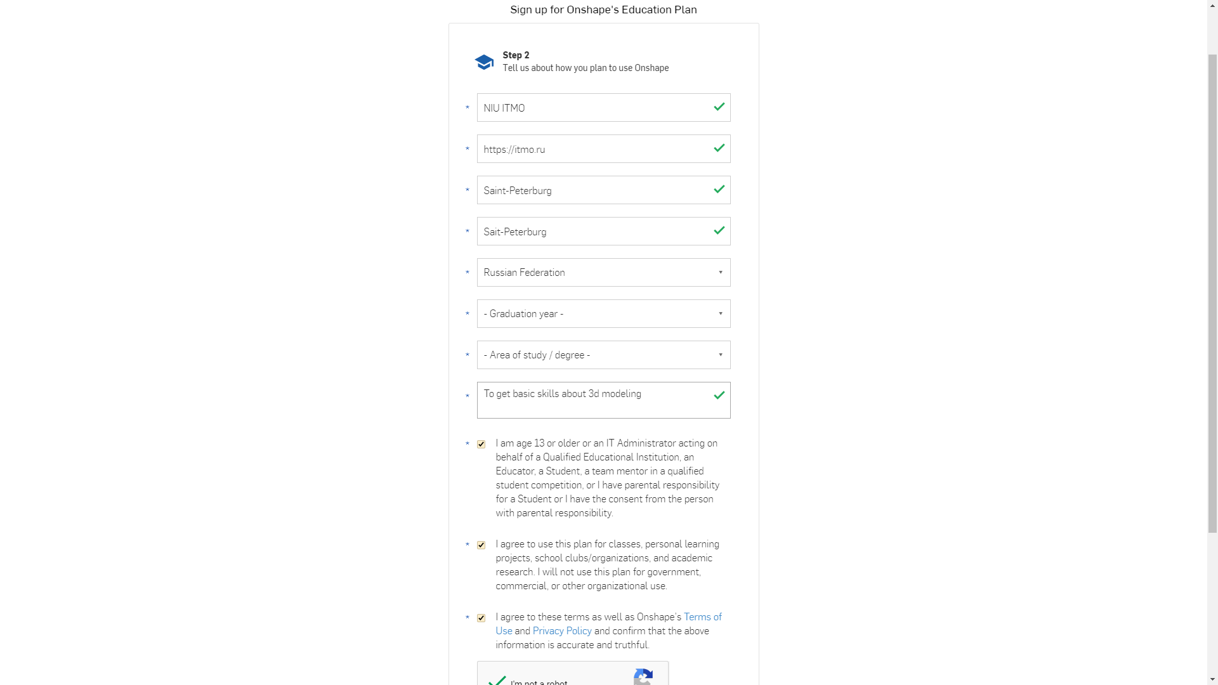
Task: Uncheck the age 13 or older checkbox
Action: click(481, 444)
